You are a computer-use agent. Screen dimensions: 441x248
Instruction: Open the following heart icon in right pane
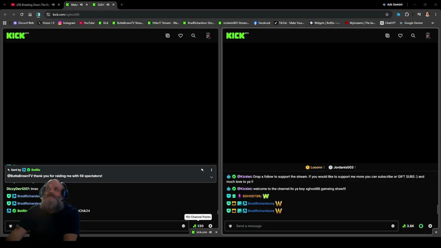point(400,35)
